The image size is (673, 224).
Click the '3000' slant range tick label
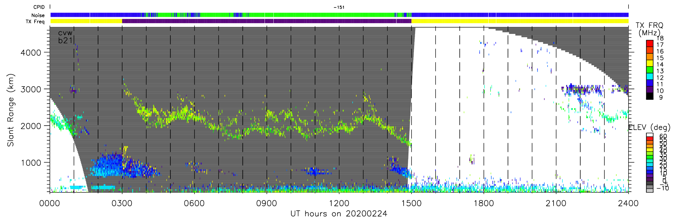31,89
